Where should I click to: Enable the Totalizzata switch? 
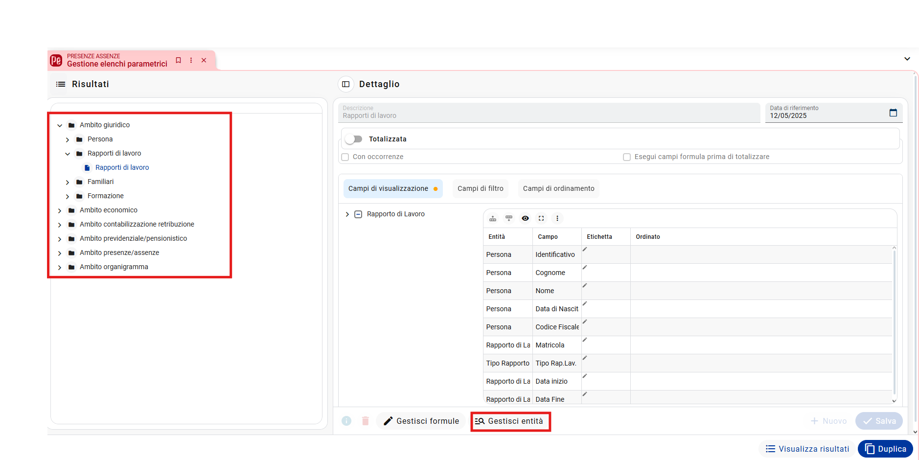pos(353,139)
